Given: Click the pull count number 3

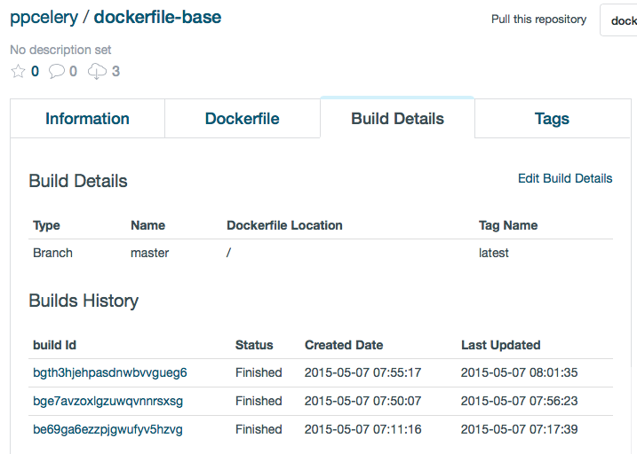Looking at the screenshot, I should click(115, 72).
